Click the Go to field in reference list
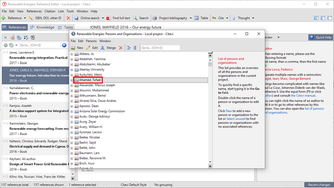Image resolution: width=334 pixels, height=188 pixels. point(40,45)
